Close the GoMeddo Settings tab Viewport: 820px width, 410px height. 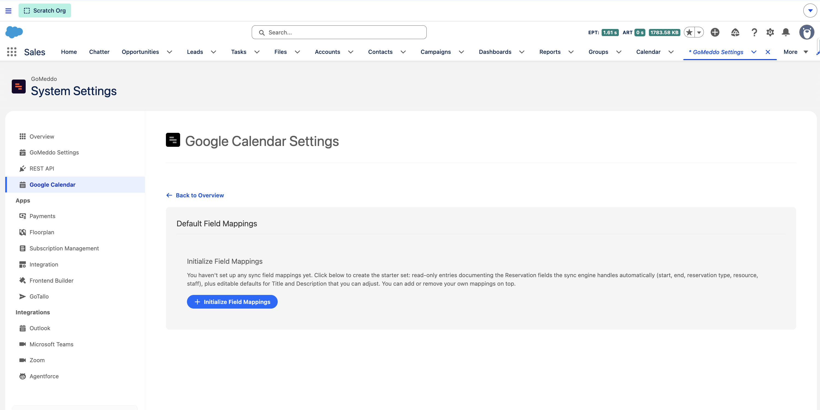click(768, 52)
